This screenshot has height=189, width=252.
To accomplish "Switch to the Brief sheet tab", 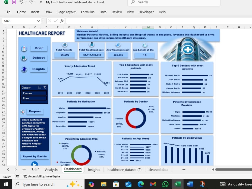I will click(x=35, y=170).
